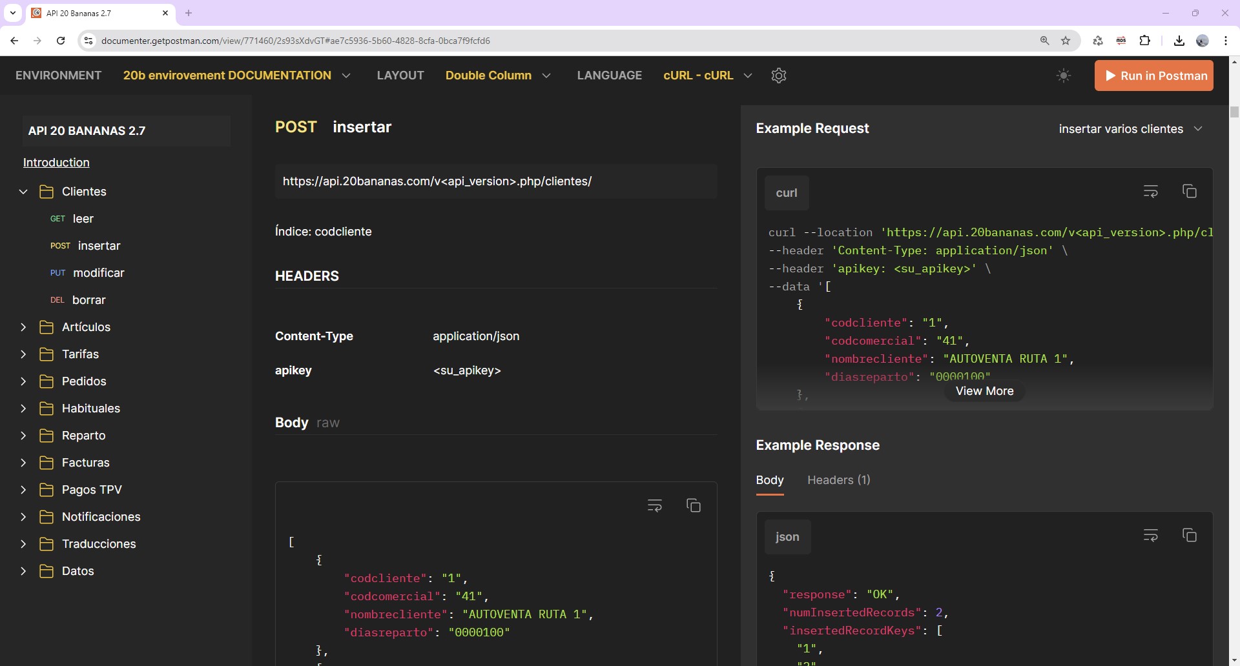The height and width of the screenshot is (666, 1240).
Task: Click the json language label
Action: pos(787,537)
